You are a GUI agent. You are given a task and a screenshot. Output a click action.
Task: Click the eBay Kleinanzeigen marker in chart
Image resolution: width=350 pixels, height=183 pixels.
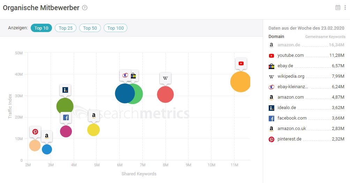(x=125, y=75)
